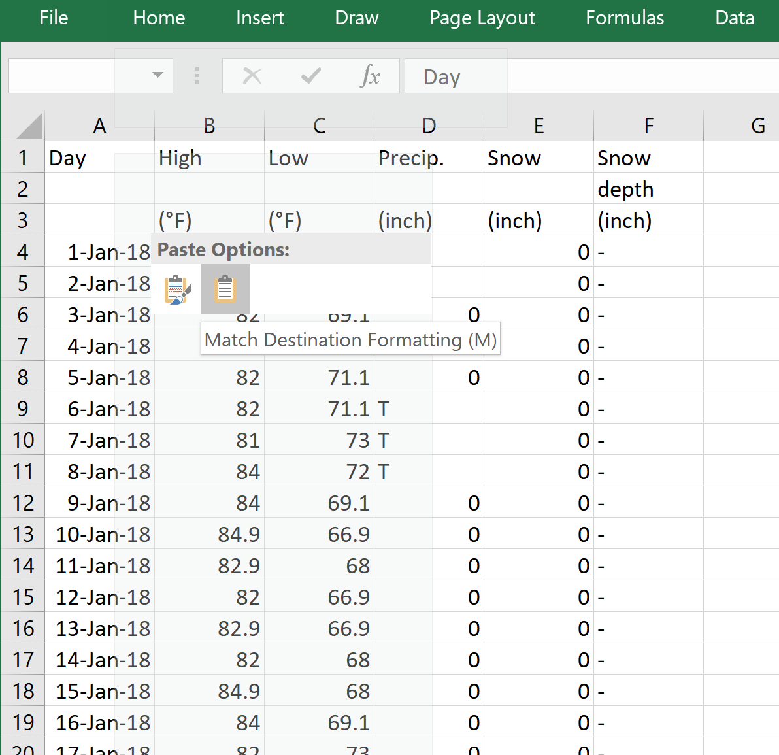Select the Draw ribbon tab
The width and height of the screenshot is (779, 755).
tap(356, 18)
